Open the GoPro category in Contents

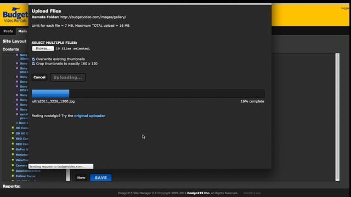(x=22, y=149)
